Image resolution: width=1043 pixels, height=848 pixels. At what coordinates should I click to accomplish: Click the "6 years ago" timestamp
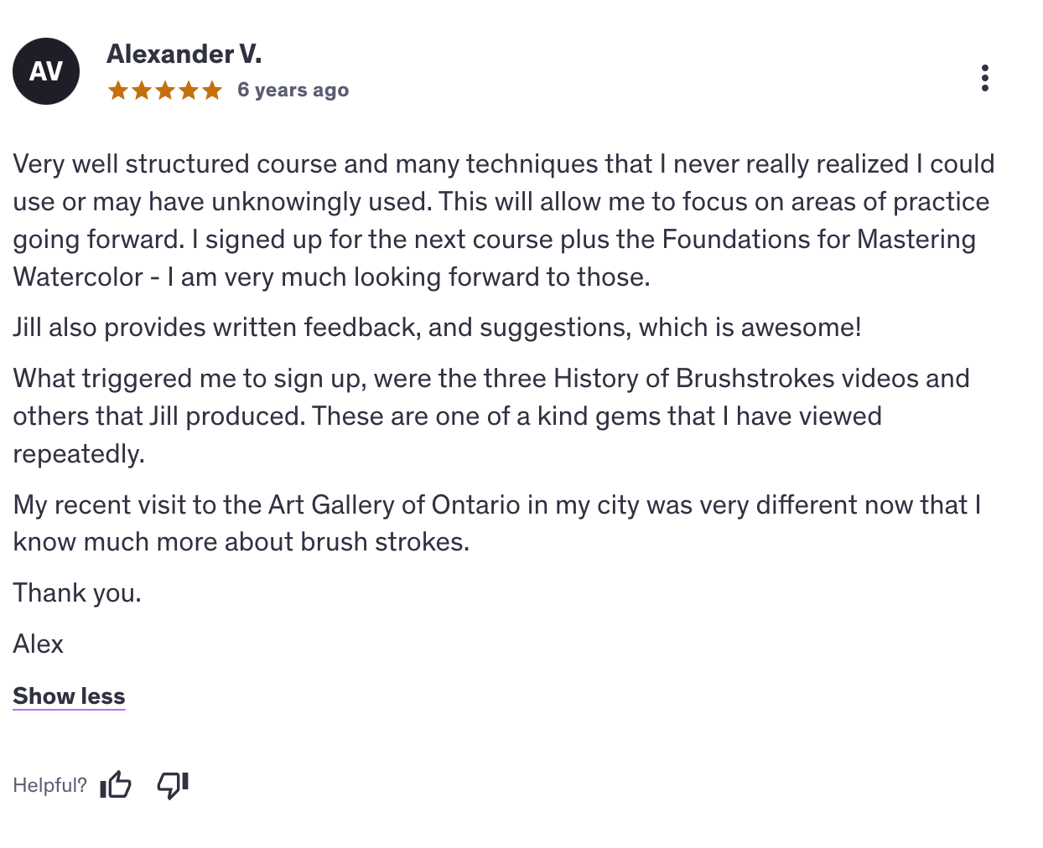point(293,90)
